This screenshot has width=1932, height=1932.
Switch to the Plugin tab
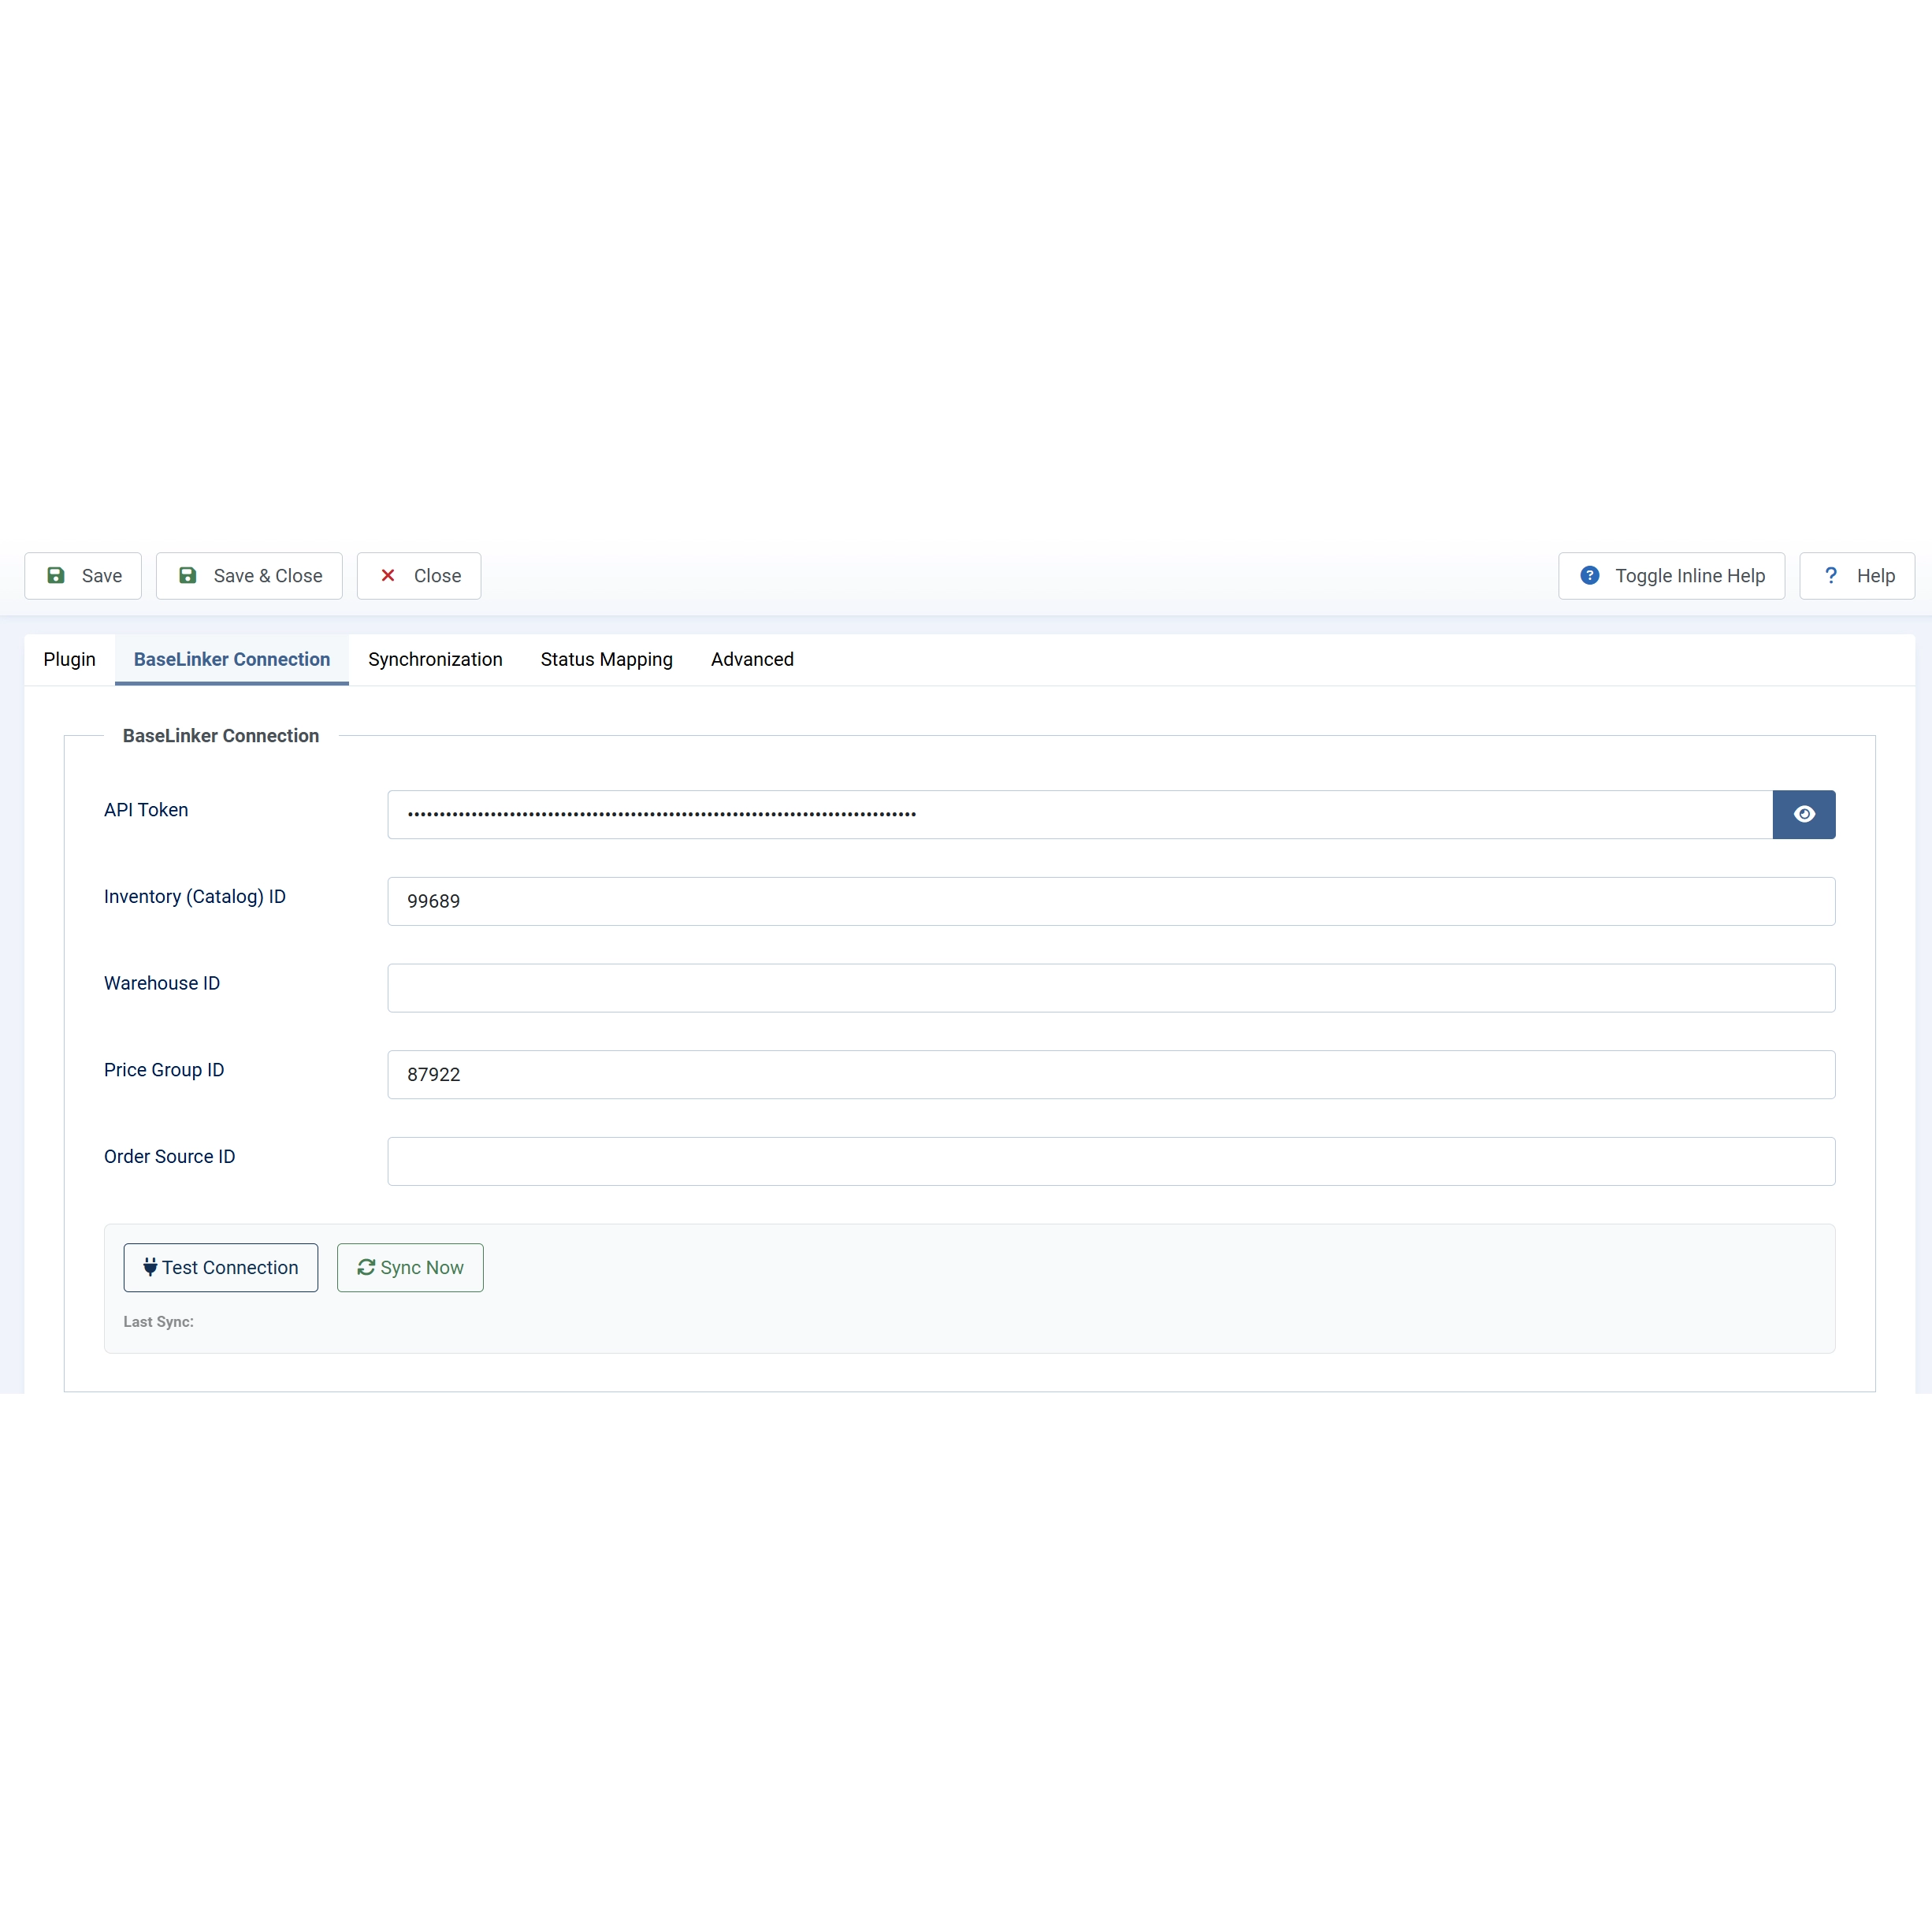70,659
